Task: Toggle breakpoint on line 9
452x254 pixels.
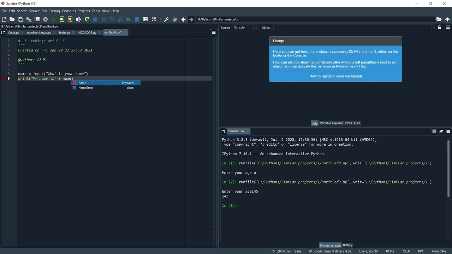Action: tap(4, 78)
